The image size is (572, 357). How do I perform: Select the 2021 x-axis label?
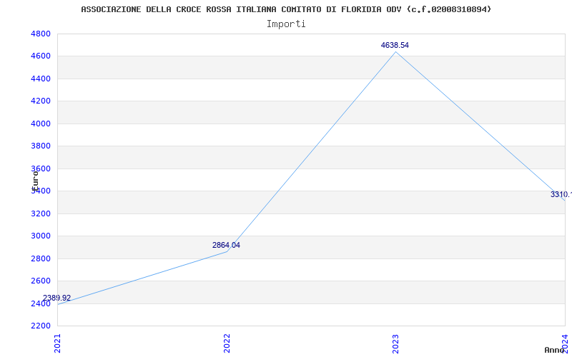click(58, 343)
